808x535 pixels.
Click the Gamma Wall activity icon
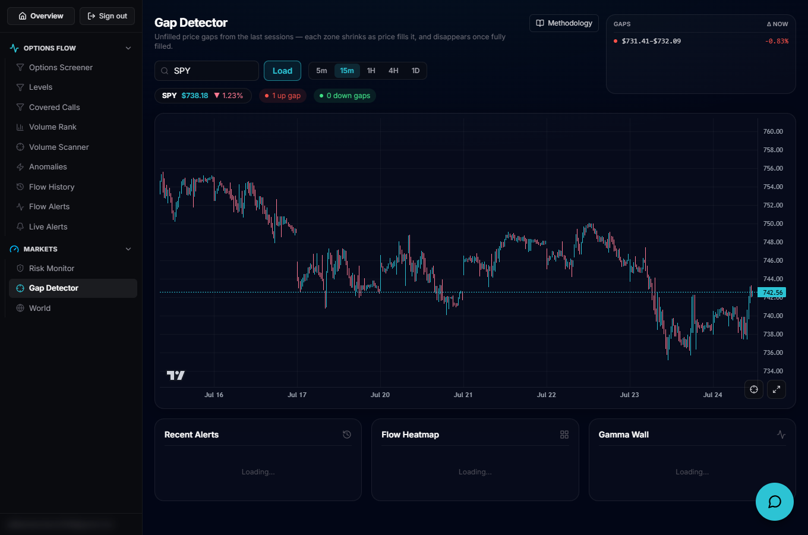pyautogui.click(x=781, y=435)
